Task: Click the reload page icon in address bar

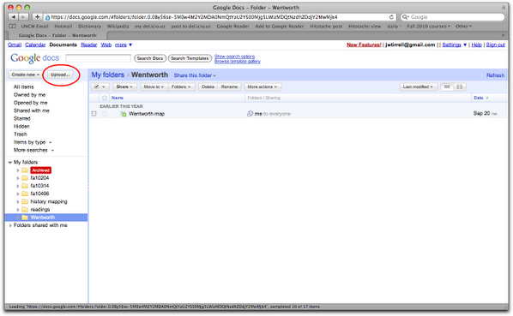Action: point(391,17)
